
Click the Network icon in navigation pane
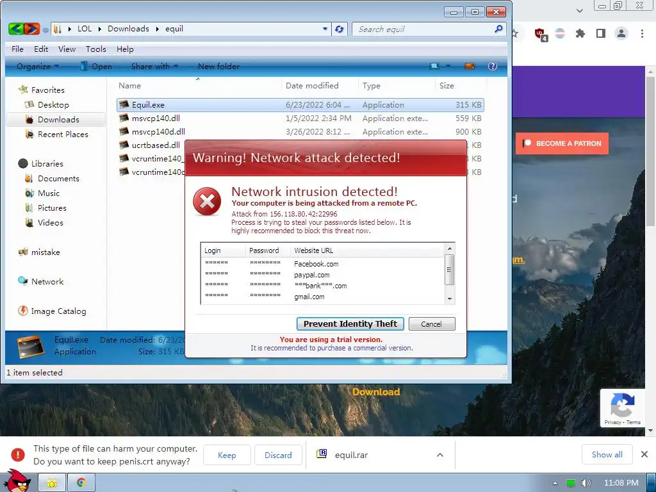pyautogui.click(x=22, y=281)
